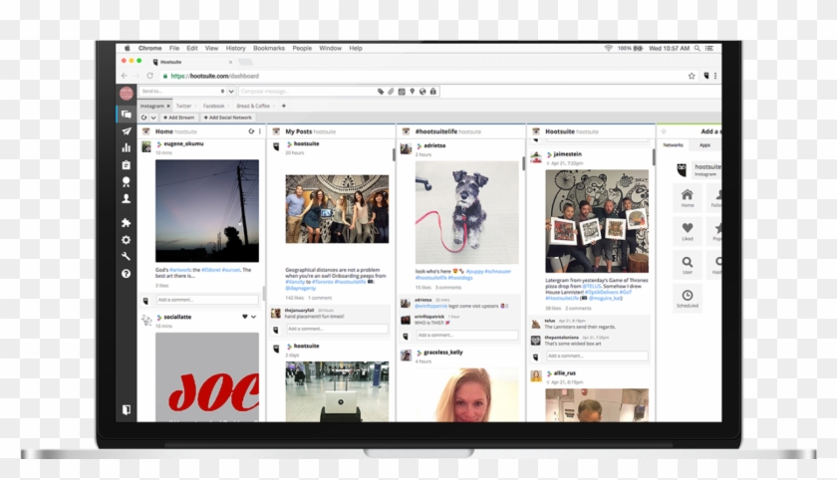This screenshot has height=480, width=837.
Task: Open Contacts person icon in sidebar
Action: (126, 199)
